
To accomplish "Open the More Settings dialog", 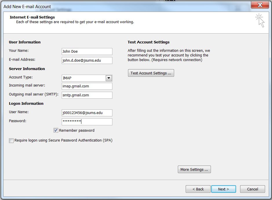I will pos(194,169).
